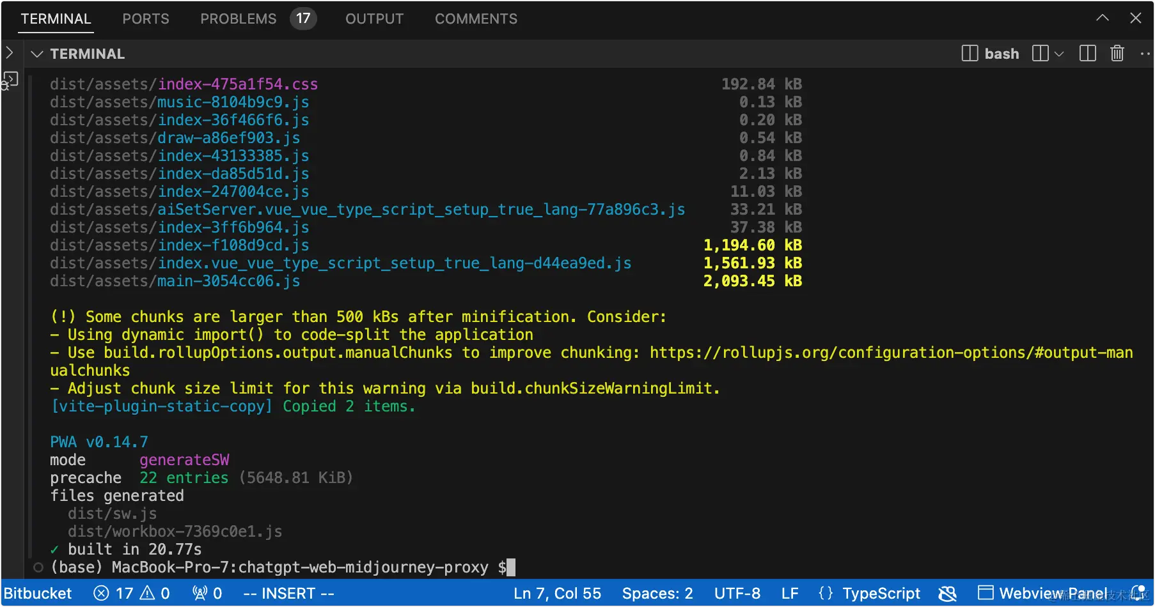The height and width of the screenshot is (607, 1155).
Task: Click index-3ff6b964.js file path
Action: pos(179,227)
